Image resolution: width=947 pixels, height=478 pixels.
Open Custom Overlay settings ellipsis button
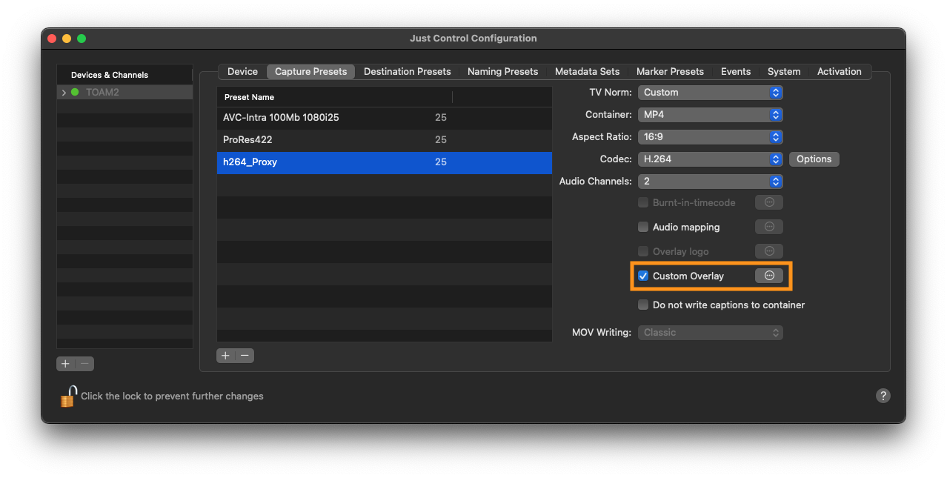coord(769,276)
